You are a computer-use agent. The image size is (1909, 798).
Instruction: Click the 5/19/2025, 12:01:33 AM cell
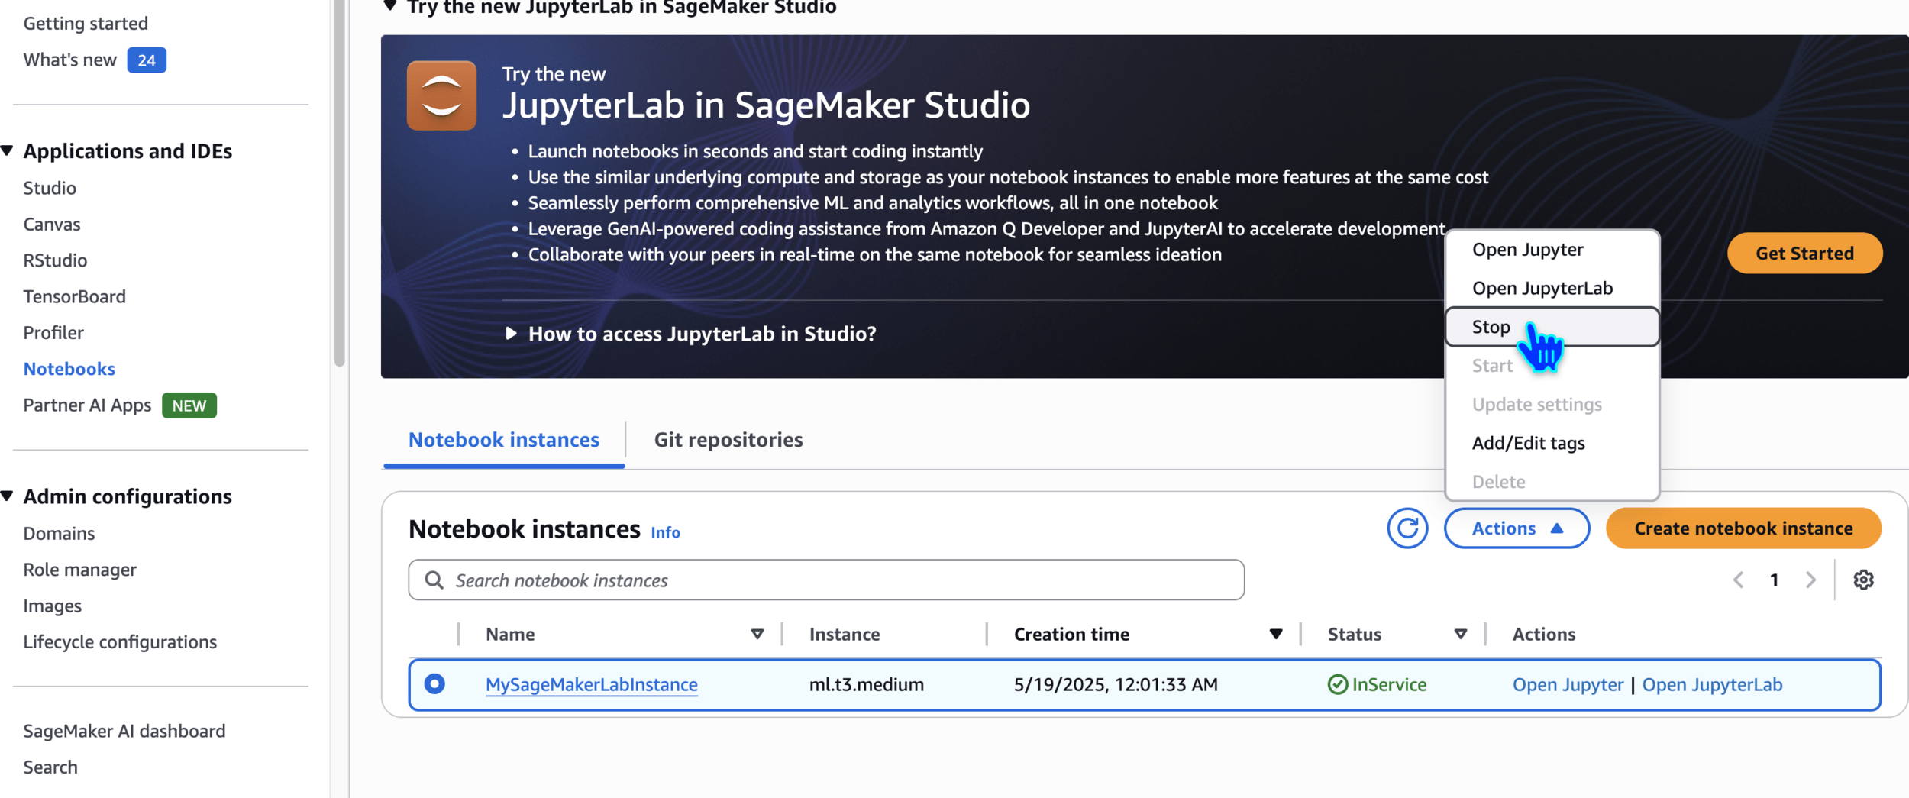1116,684
